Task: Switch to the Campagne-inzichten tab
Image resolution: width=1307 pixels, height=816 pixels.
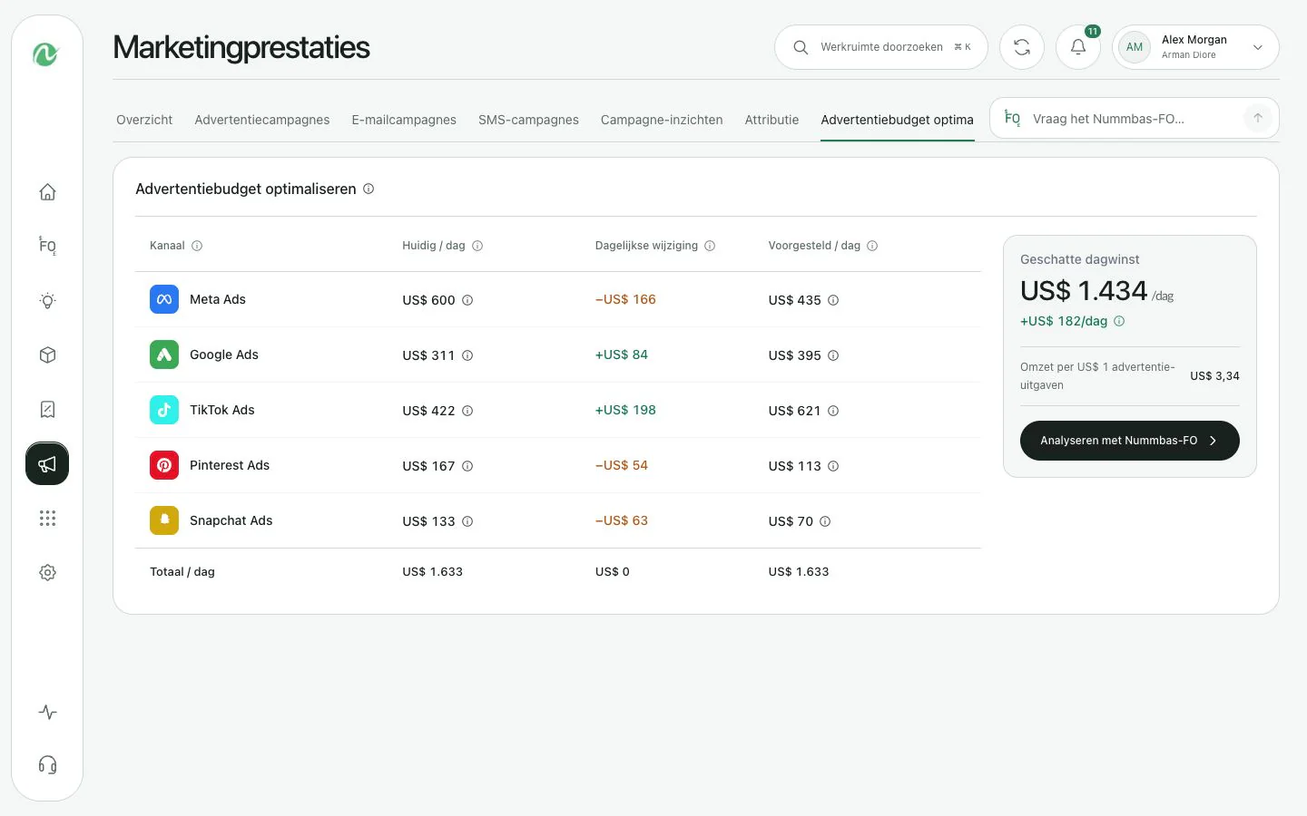Action: 662,120
